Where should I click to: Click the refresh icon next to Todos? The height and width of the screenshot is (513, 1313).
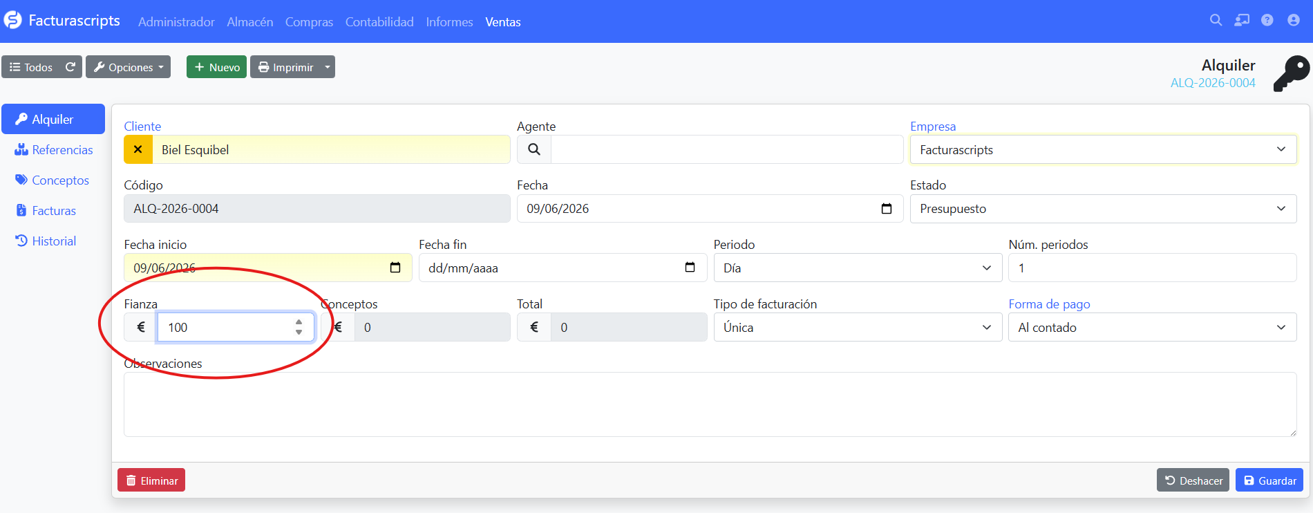70,67
